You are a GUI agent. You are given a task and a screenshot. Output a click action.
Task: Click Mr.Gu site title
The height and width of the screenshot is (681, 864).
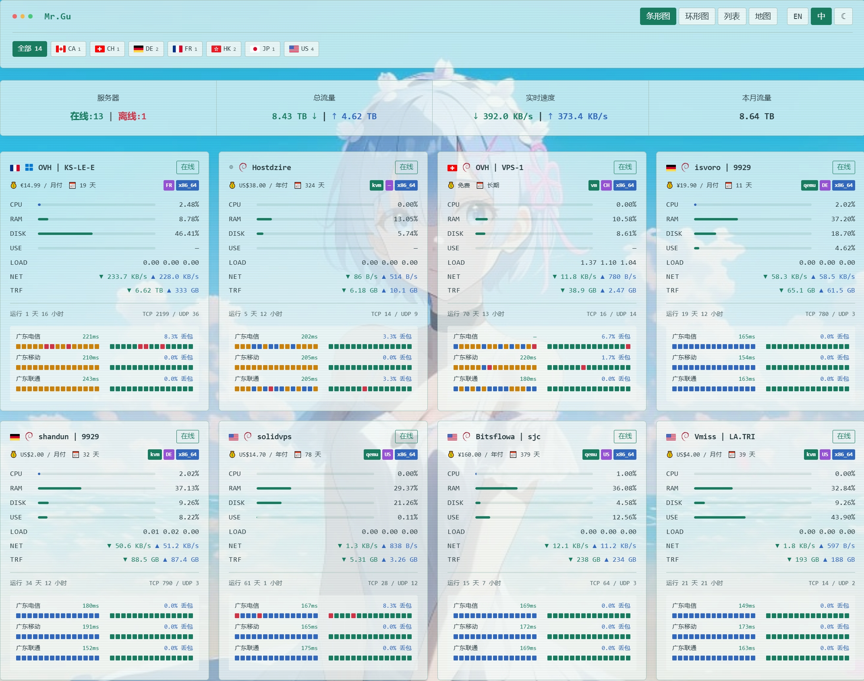58,17
